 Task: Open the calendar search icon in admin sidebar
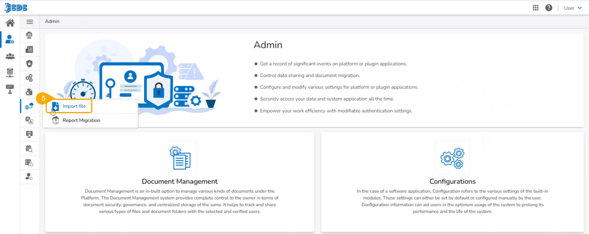click(29, 149)
